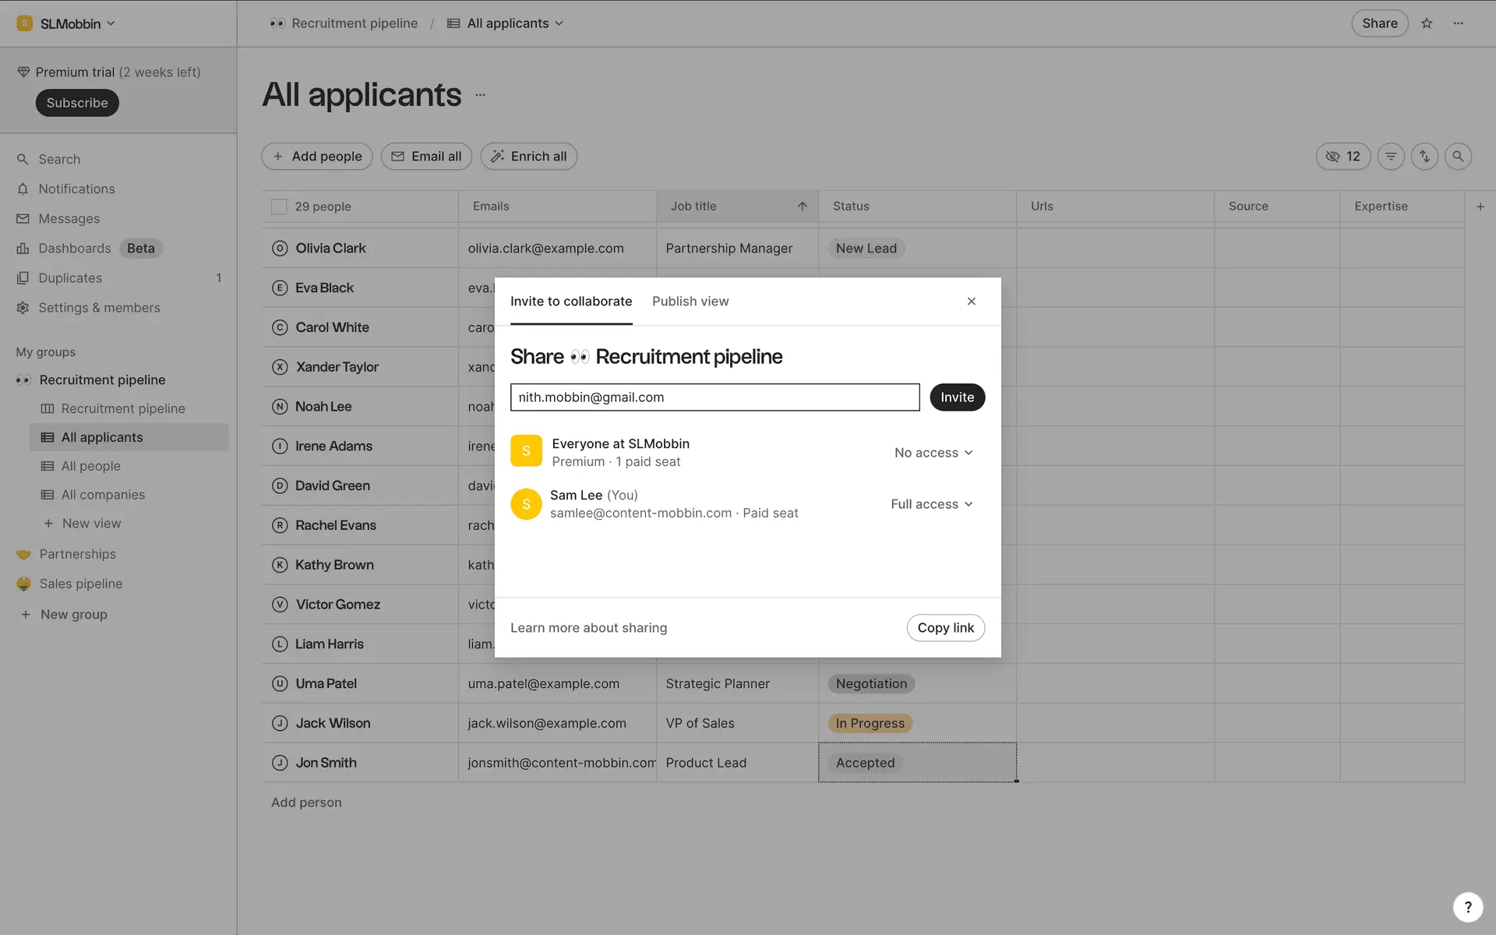Select the Invite to collaborate tab
The height and width of the screenshot is (935, 1496).
[570, 302]
